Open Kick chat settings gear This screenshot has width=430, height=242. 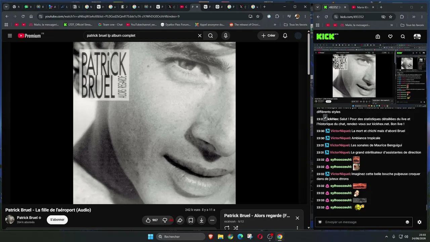(x=419, y=222)
